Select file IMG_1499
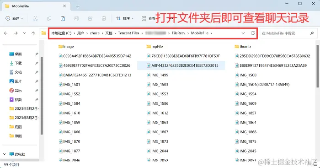 click(158, 75)
